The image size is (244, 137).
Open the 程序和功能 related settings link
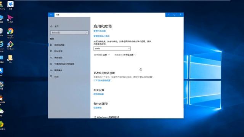98,94
